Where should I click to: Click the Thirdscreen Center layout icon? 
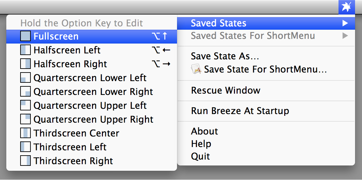pos(25,133)
